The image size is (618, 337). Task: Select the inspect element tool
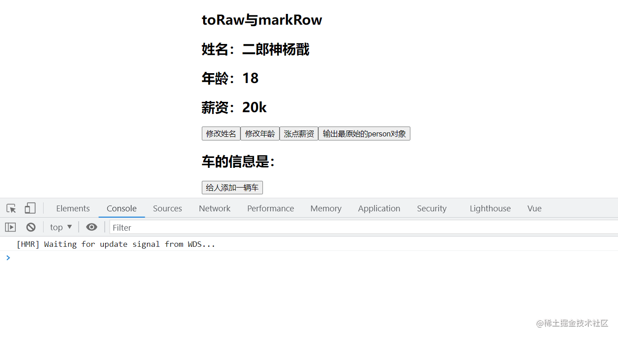tap(10, 208)
